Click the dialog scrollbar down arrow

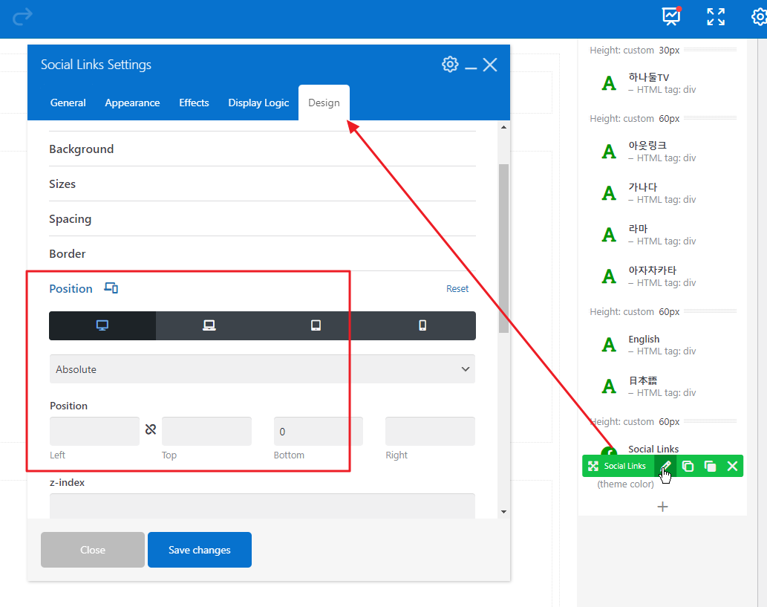pyautogui.click(x=504, y=512)
